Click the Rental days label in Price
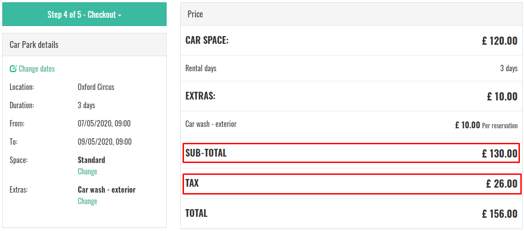Screen dimensions: 524x231 [x=201, y=68]
